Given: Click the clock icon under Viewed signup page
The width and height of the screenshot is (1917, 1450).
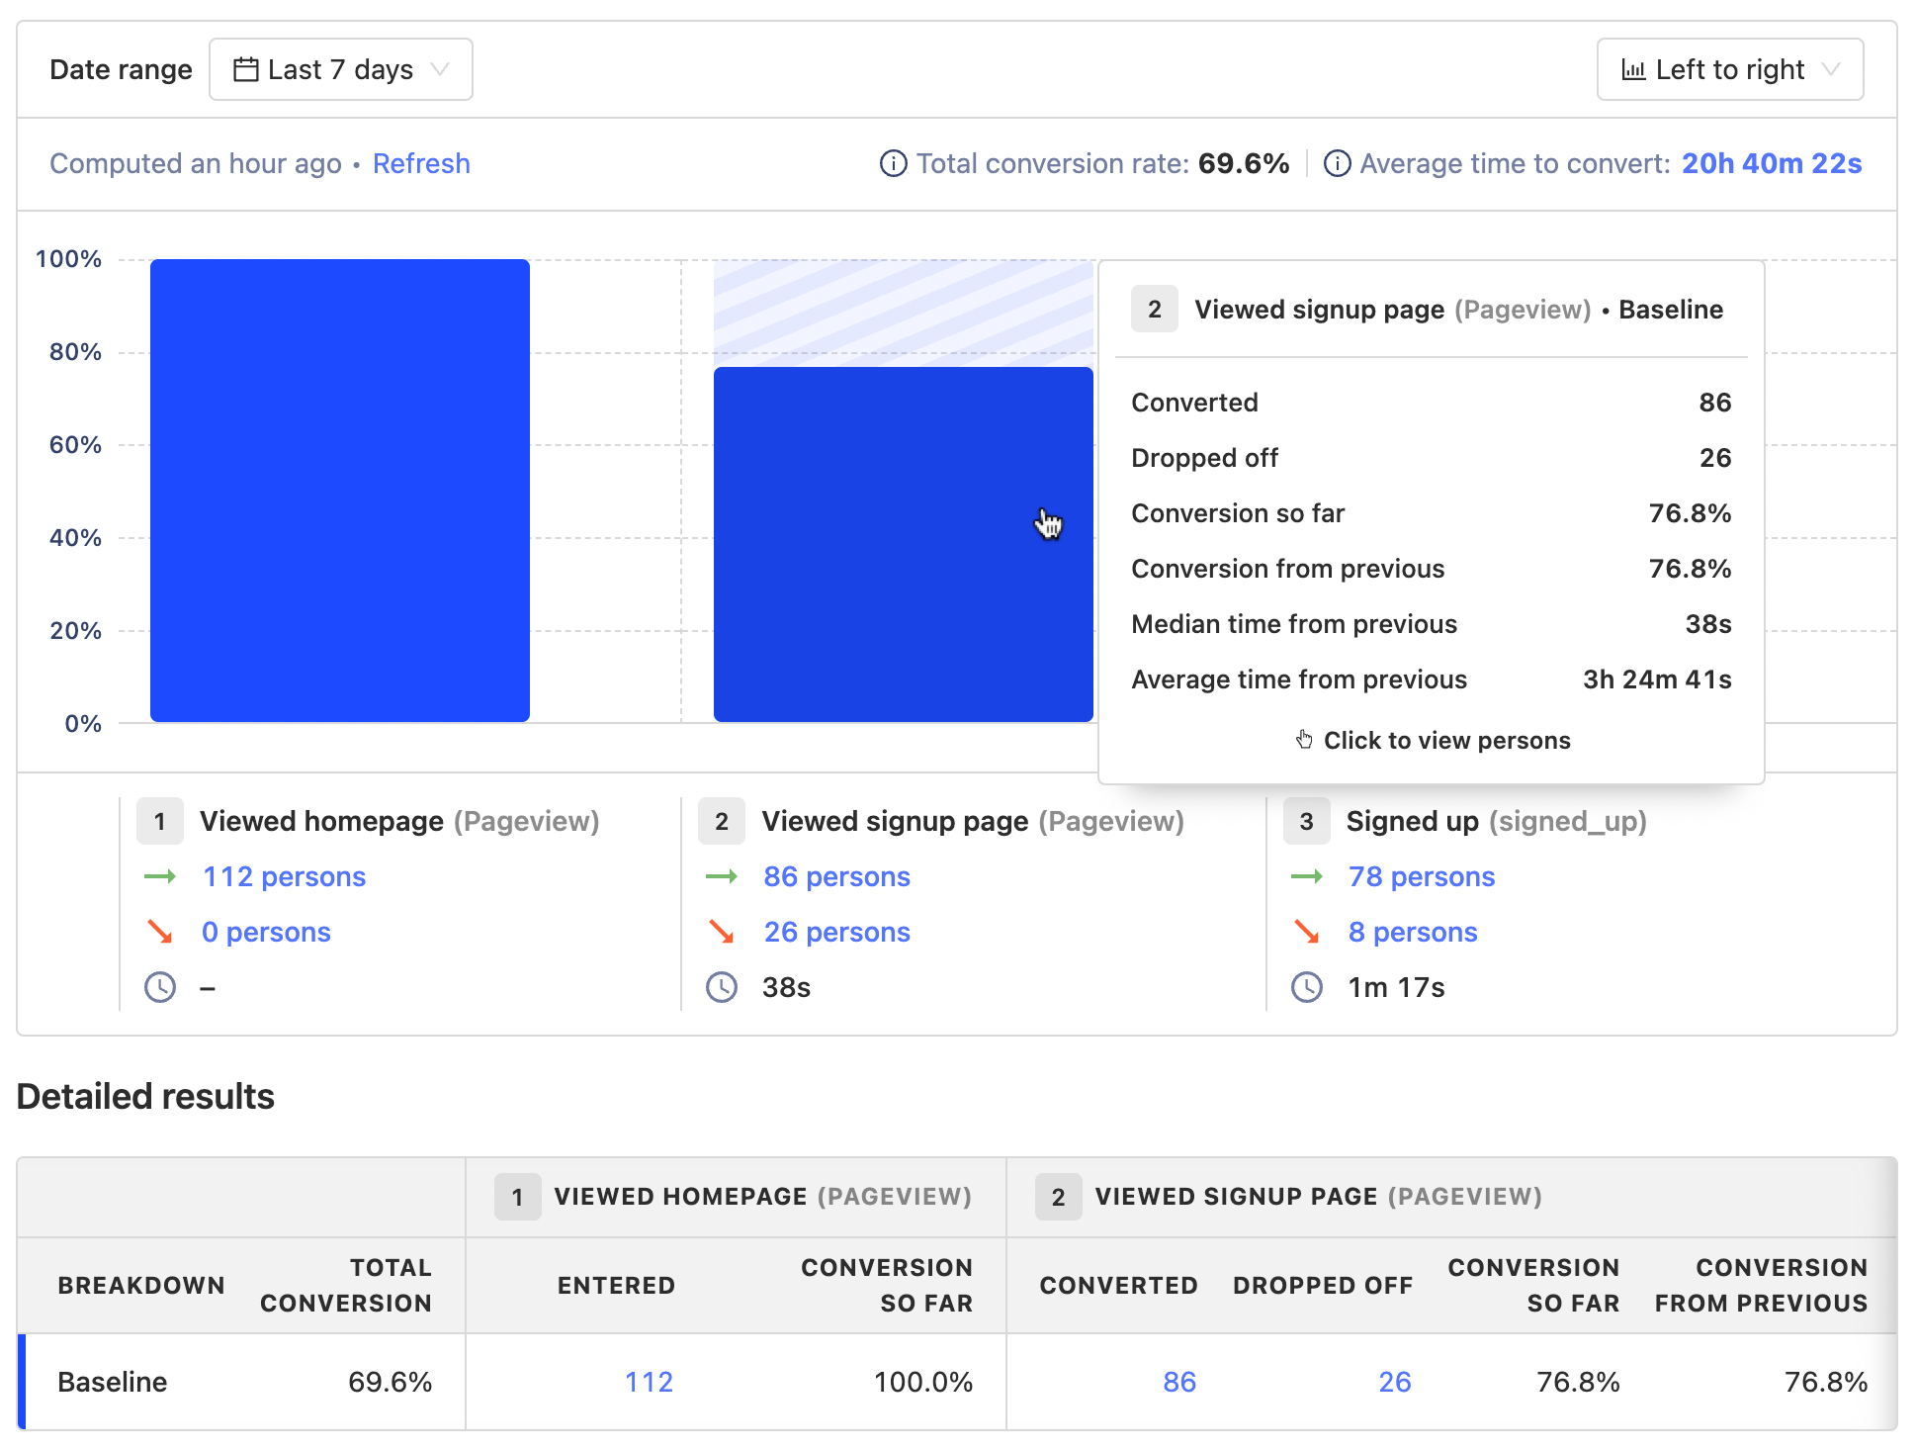Looking at the screenshot, I should (x=721, y=986).
